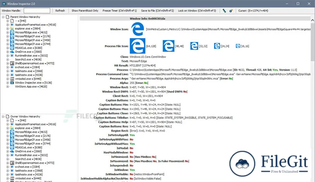Click OneDrive.exe cloud icon in Parent hierarchy
This screenshot has height=182, width=315.
(12, 52)
